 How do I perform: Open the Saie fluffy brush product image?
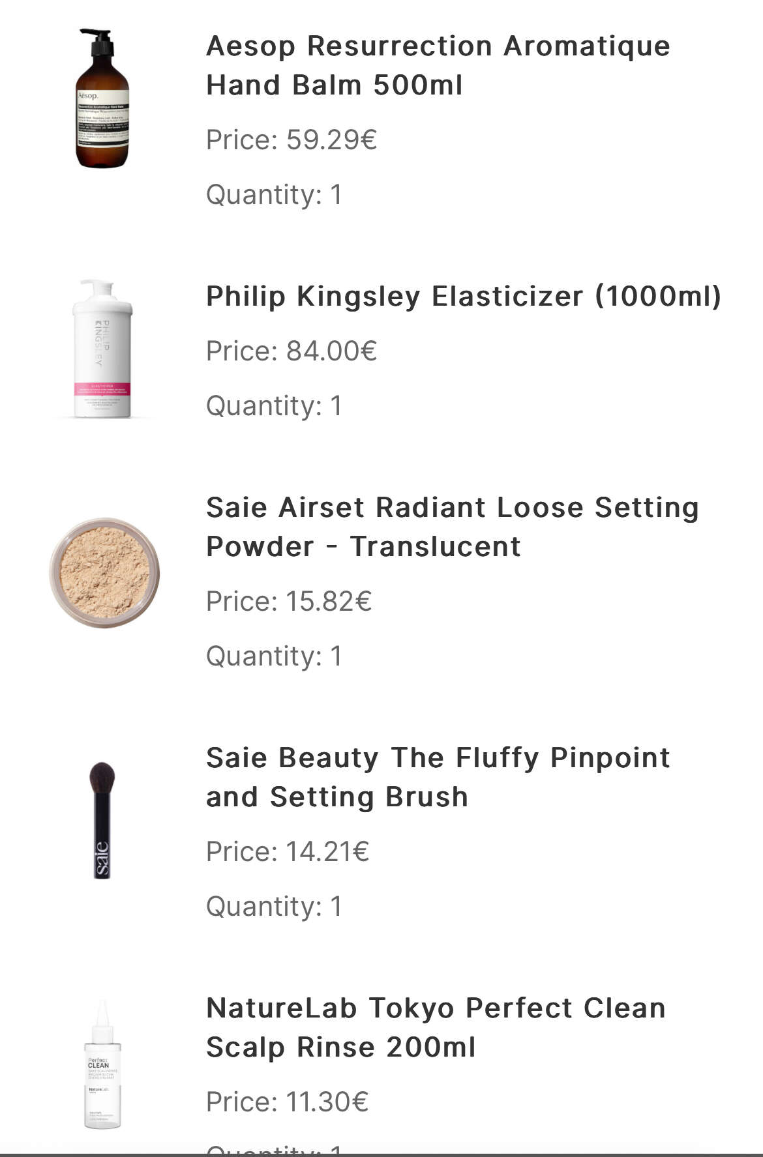[x=102, y=820]
